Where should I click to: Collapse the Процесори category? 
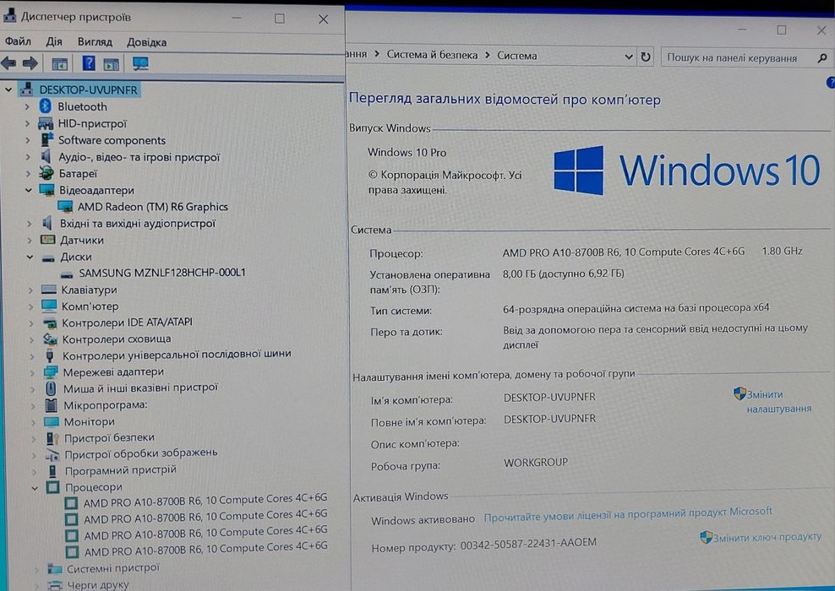click(35, 488)
